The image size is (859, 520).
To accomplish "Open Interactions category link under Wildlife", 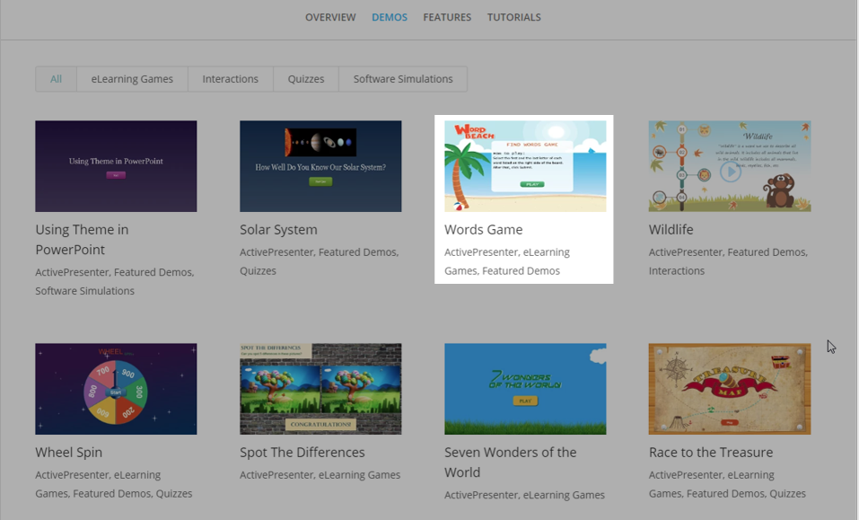I will [x=677, y=270].
